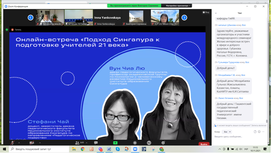This screenshot has height=153, width=271.
Task: Click message about Ташкентский педагогический Университет
Action: [x=234, y=111]
